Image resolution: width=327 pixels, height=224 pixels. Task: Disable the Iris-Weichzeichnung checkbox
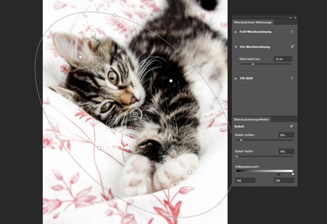point(292,47)
